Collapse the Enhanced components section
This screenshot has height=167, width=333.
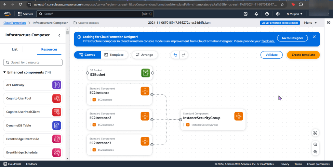coord(5,72)
